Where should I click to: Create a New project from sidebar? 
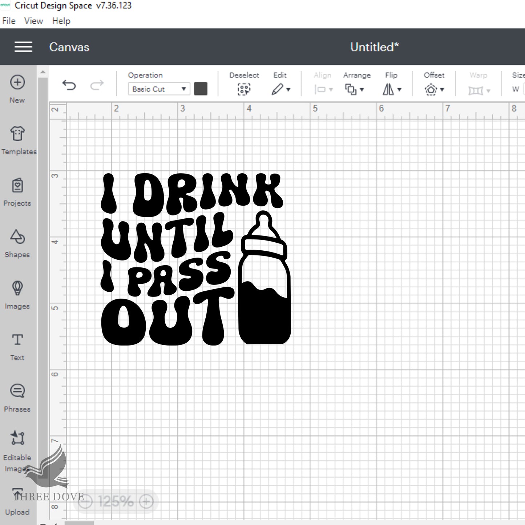click(x=17, y=89)
